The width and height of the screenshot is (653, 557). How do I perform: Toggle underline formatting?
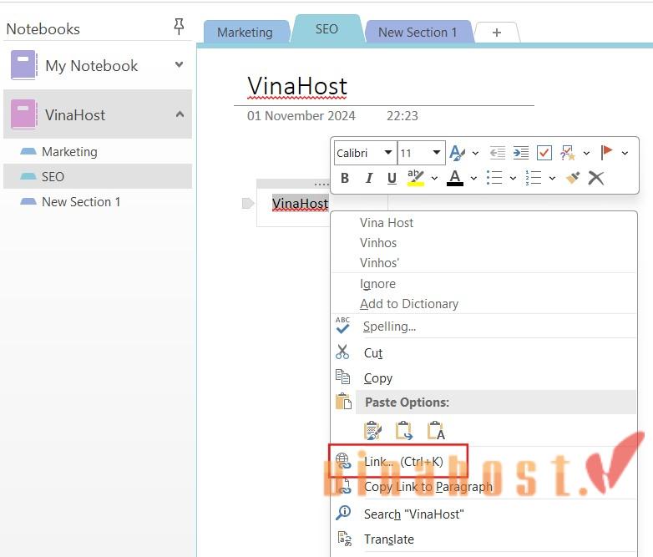coord(392,179)
